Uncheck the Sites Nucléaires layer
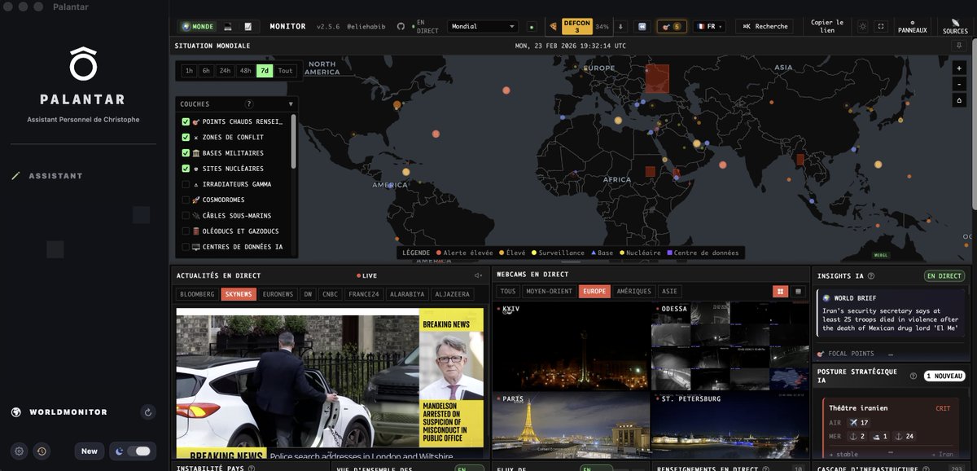Screen dimensions: 977x471 pyautogui.click(x=186, y=168)
